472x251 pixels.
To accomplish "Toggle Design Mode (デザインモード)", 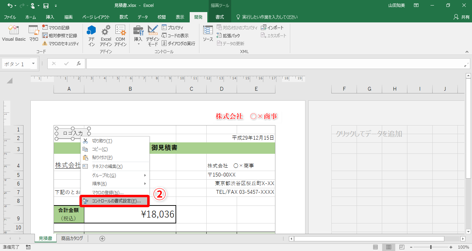I will coord(153,36).
